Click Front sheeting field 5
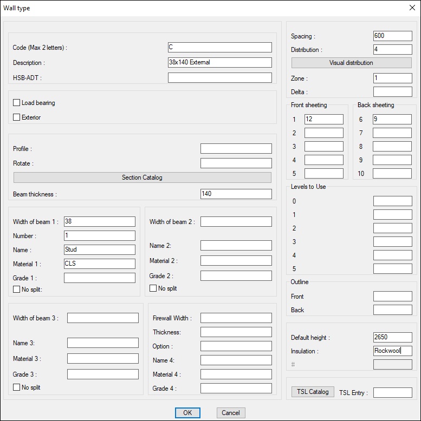Image resolution: width=421 pixels, height=421 pixels. point(323,173)
